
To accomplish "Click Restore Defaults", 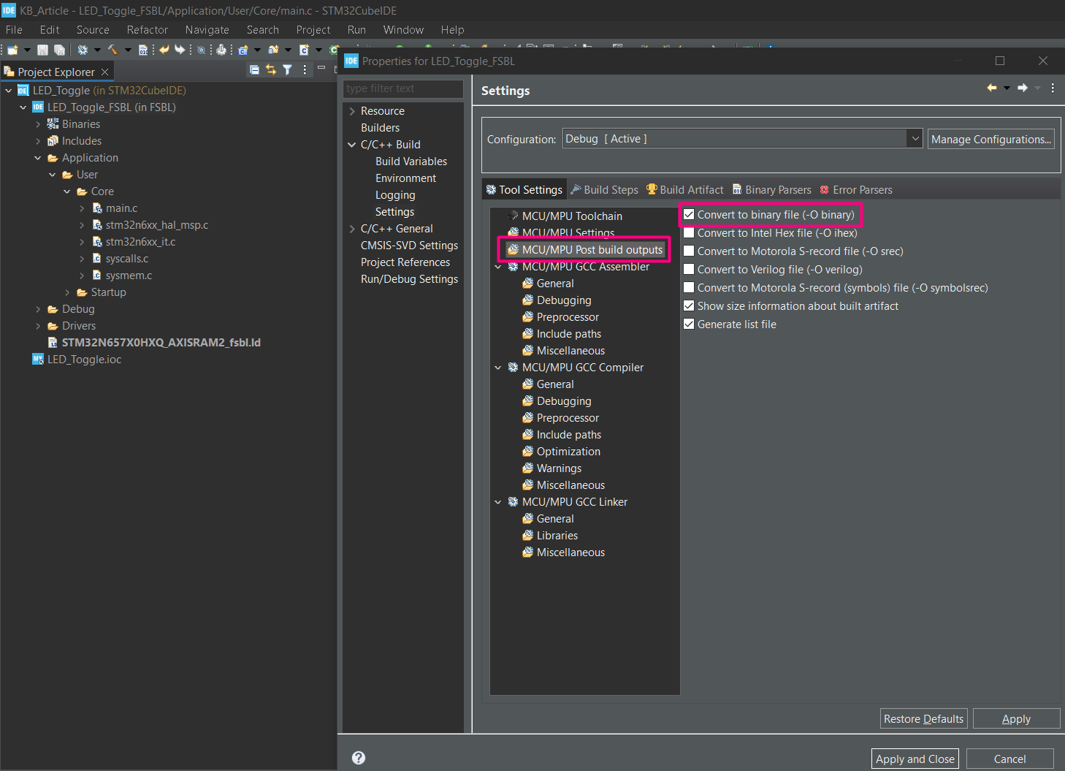I will (x=923, y=718).
